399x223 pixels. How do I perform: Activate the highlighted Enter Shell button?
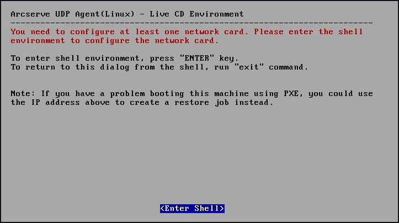point(192,209)
